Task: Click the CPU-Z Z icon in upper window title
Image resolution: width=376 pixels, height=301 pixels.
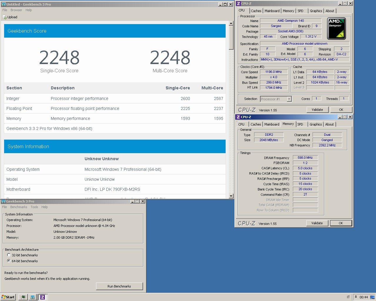Action: 239,4
